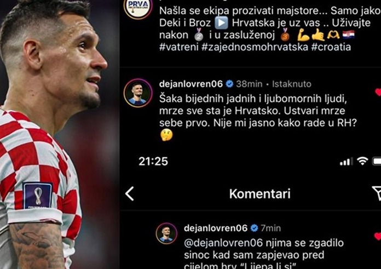
Task: Tap the verified badge beside 7min username
Action: (x=254, y=228)
